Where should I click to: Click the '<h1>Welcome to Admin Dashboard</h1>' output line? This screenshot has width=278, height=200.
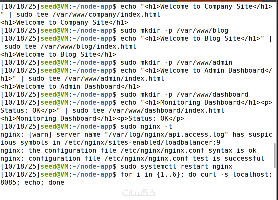pos(70,86)
